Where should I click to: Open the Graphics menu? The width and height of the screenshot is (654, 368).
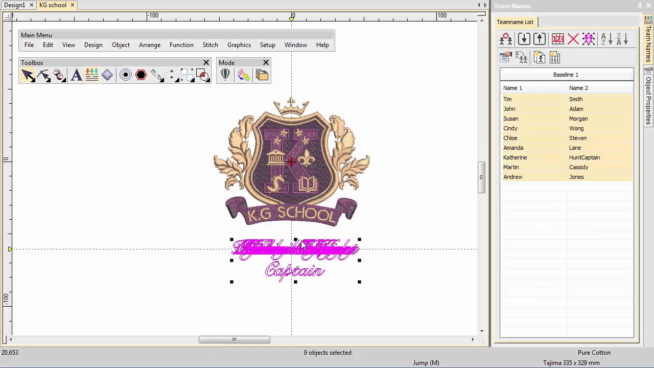click(x=239, y=45)
